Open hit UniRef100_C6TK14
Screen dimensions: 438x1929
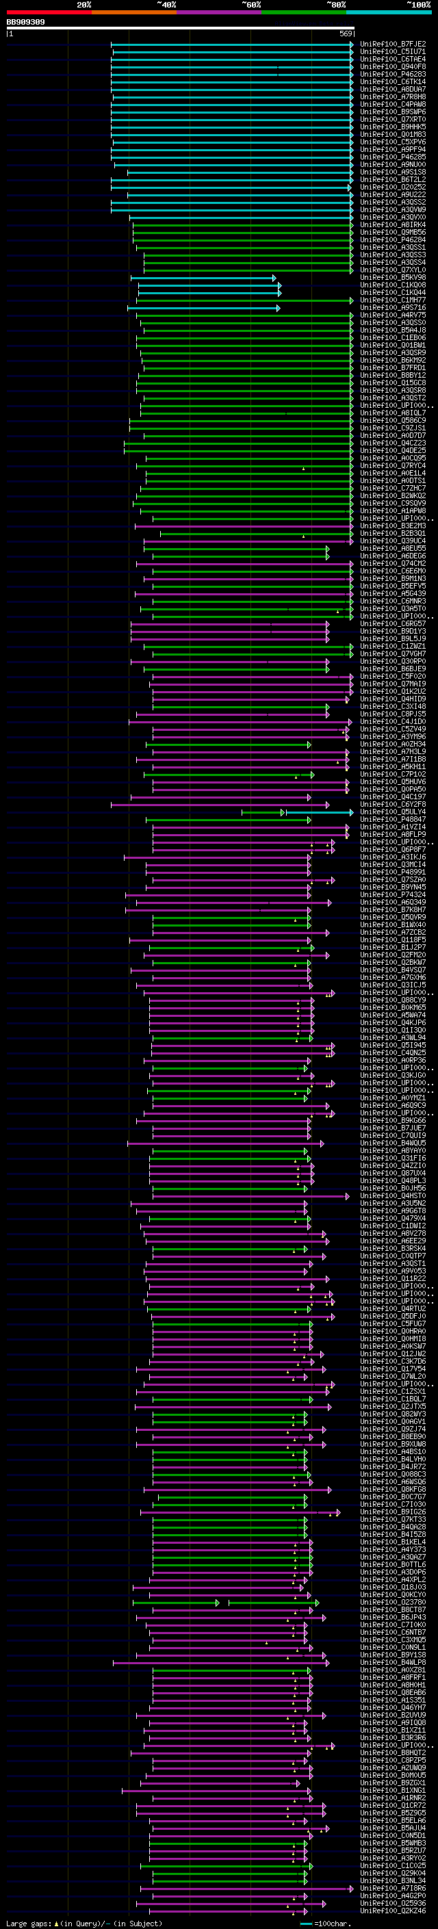click(393, 81)
